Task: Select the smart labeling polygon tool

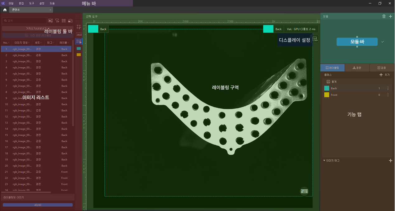Action: tap(79, 27)
